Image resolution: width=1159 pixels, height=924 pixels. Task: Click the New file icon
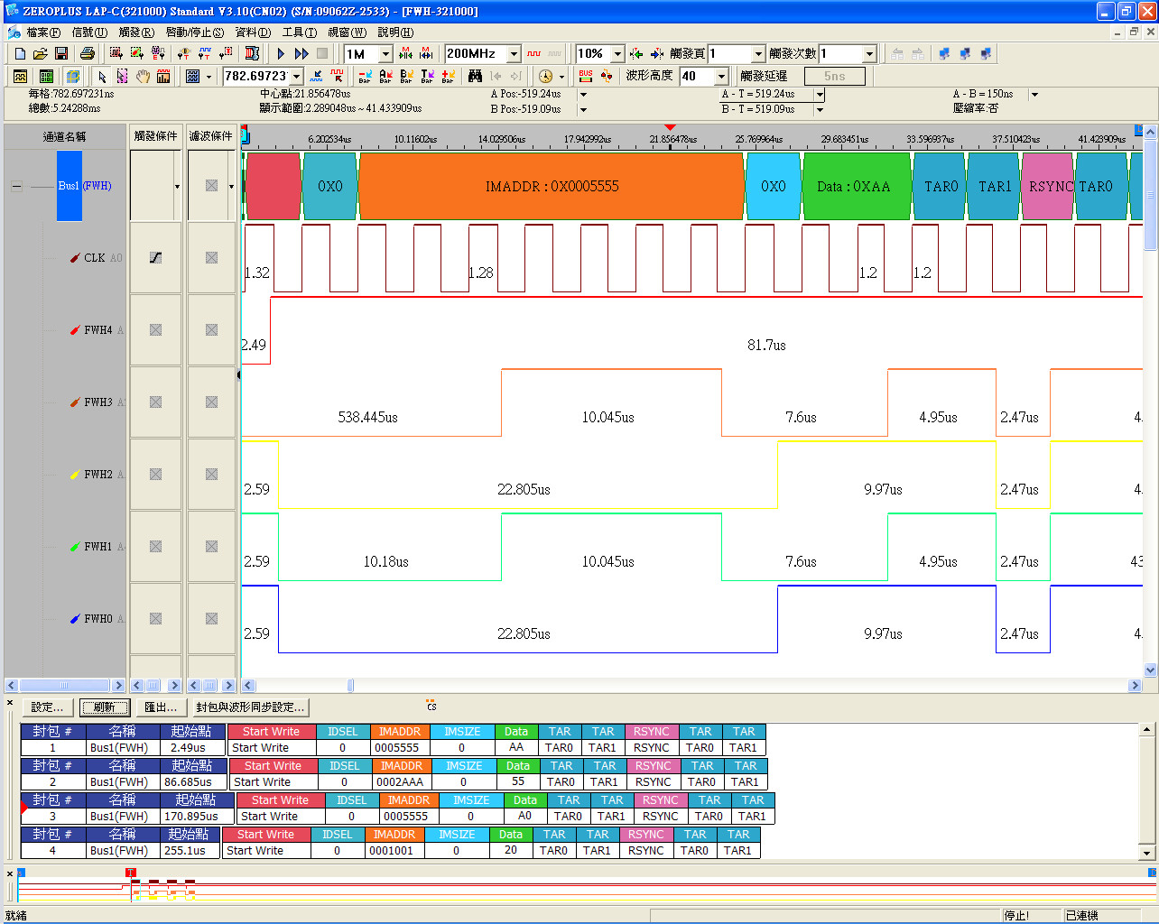[x=20, y=54]
